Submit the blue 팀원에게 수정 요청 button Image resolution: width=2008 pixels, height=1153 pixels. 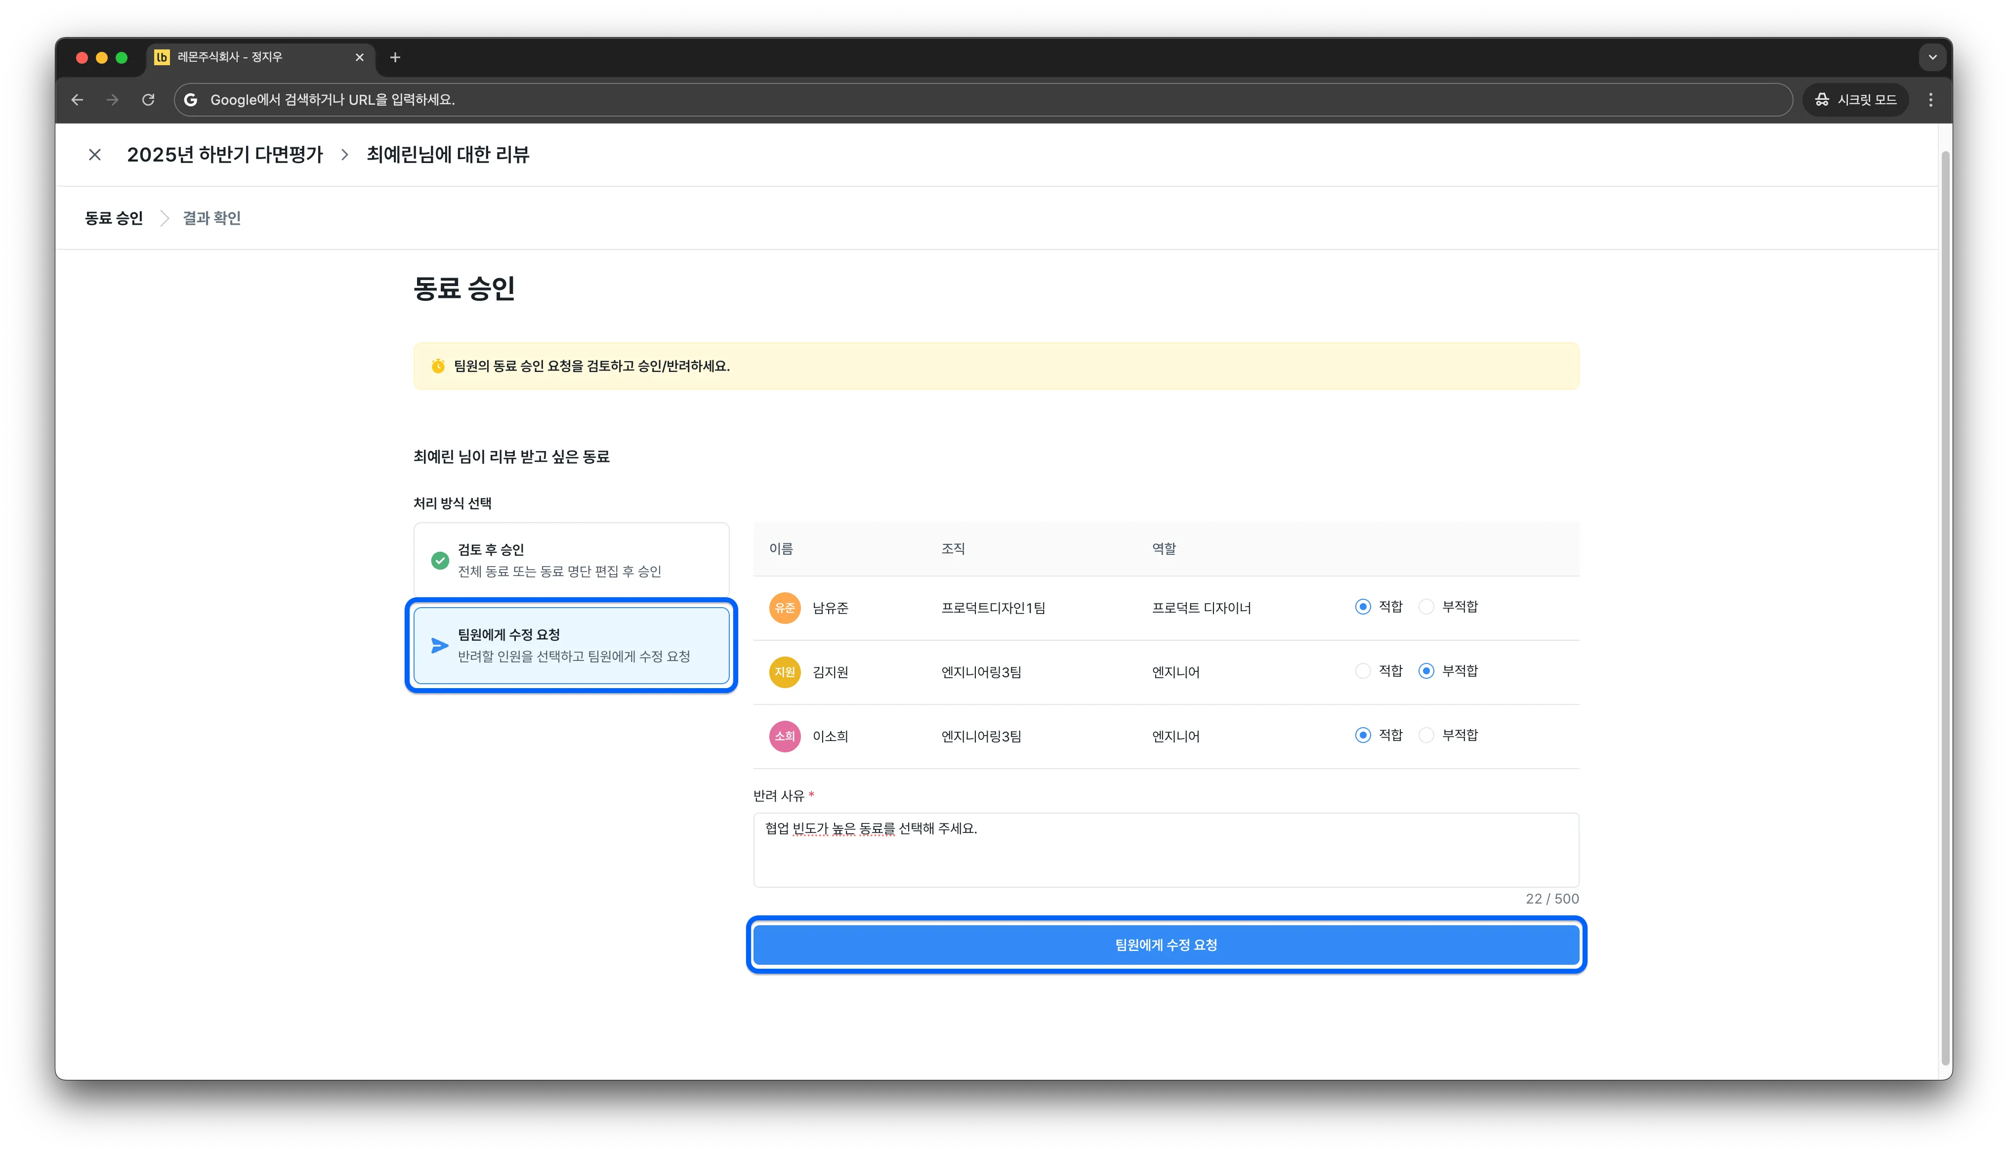pos(1166,945)
